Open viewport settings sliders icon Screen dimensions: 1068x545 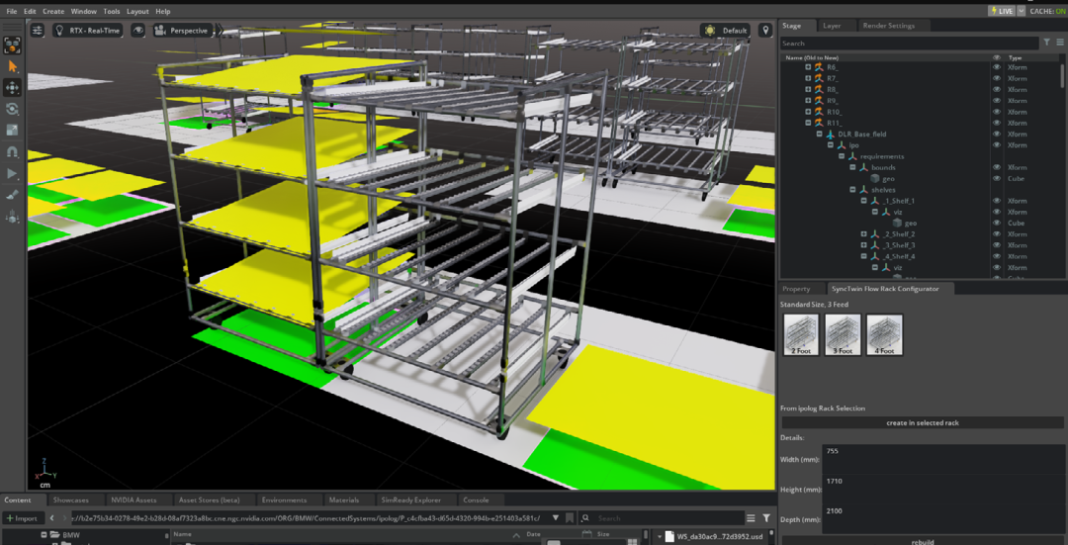coord(38,31)
